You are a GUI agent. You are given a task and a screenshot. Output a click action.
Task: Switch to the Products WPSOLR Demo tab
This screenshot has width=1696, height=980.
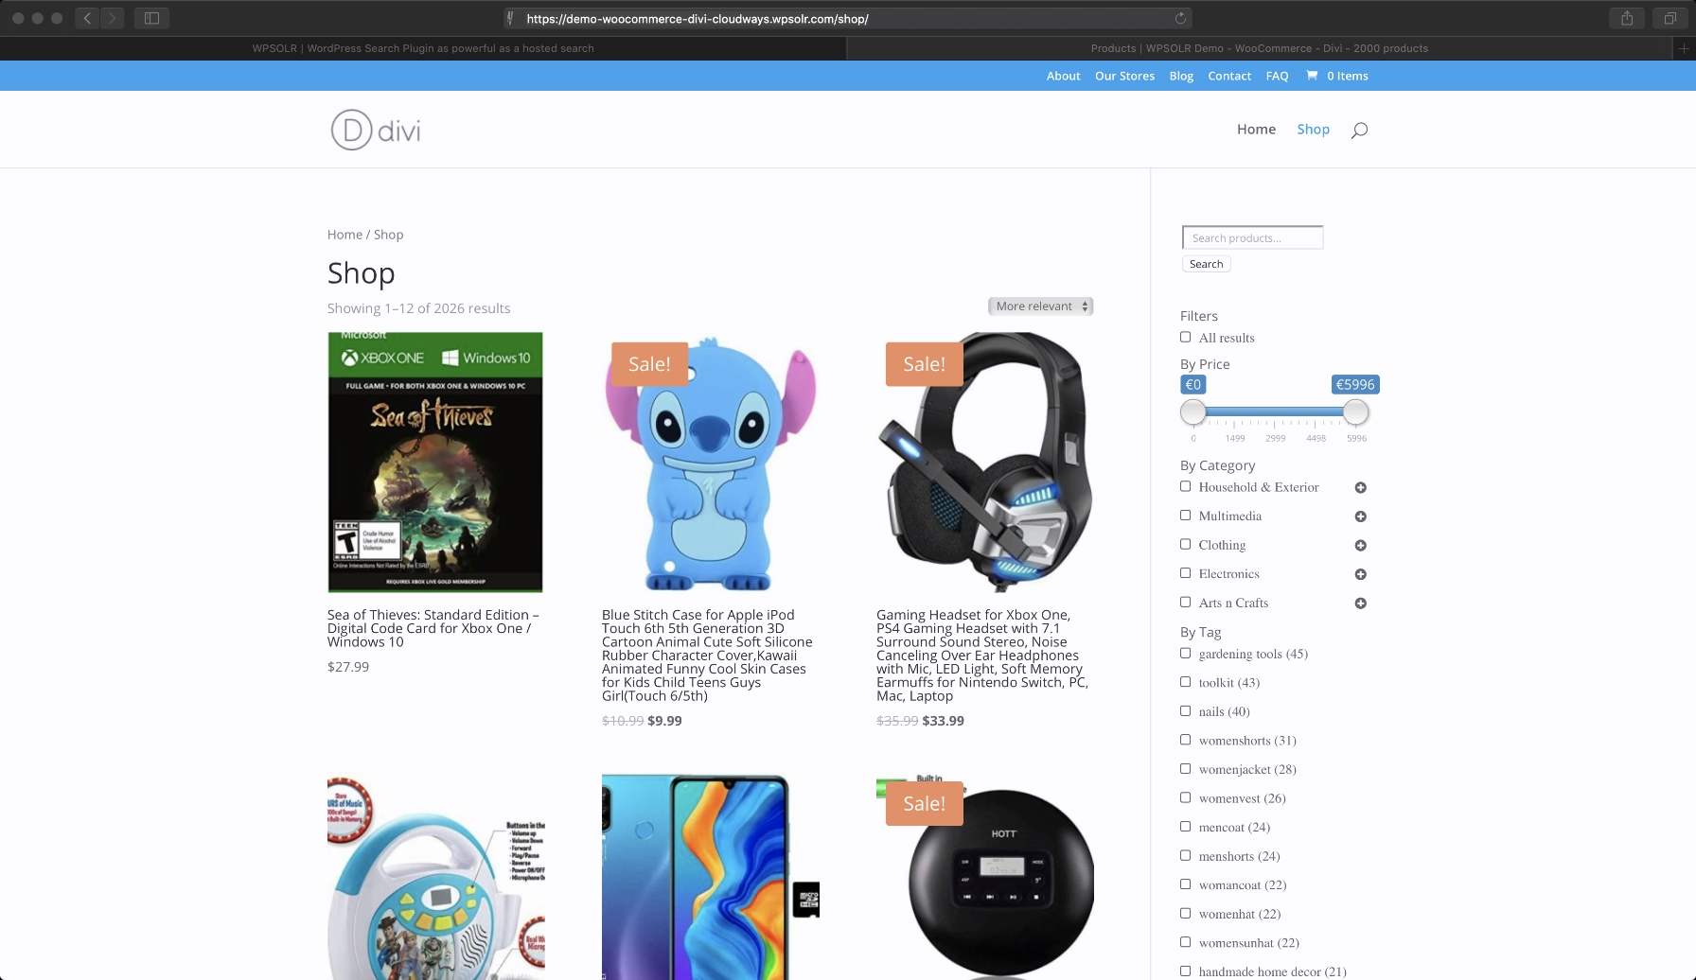click(1260, 48)
